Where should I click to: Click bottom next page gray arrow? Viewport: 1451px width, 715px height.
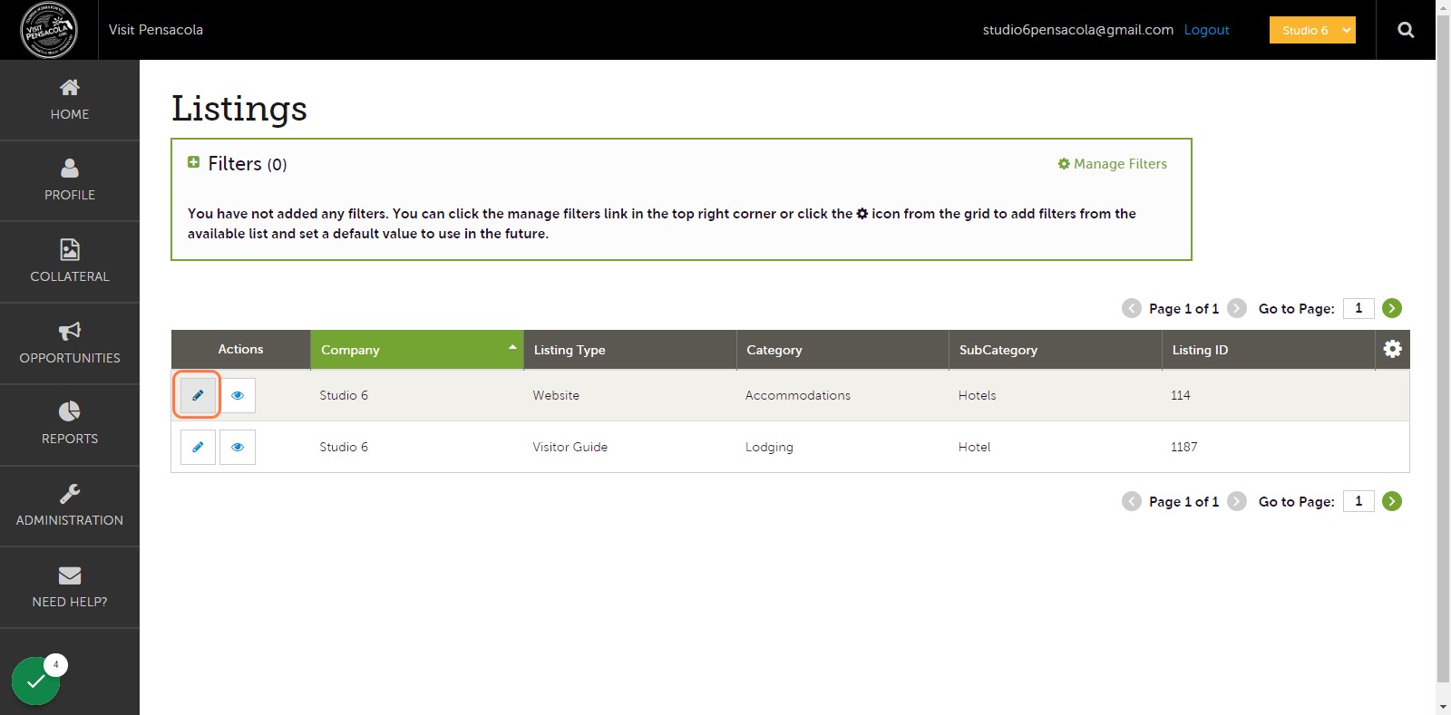[x=1237, y=501]
